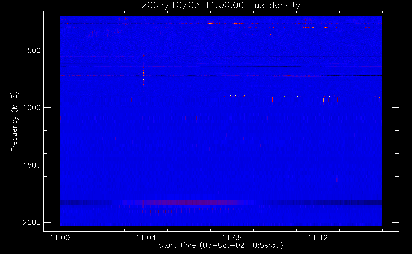The image size is (412, 254).
Task: Click the 11:12 time axis label
Action: (x=318, y=238)
